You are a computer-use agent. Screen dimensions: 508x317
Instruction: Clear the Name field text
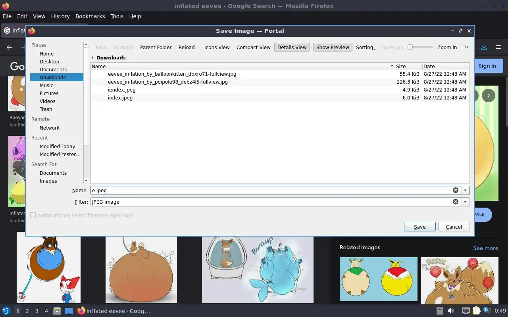coord(456,190)
